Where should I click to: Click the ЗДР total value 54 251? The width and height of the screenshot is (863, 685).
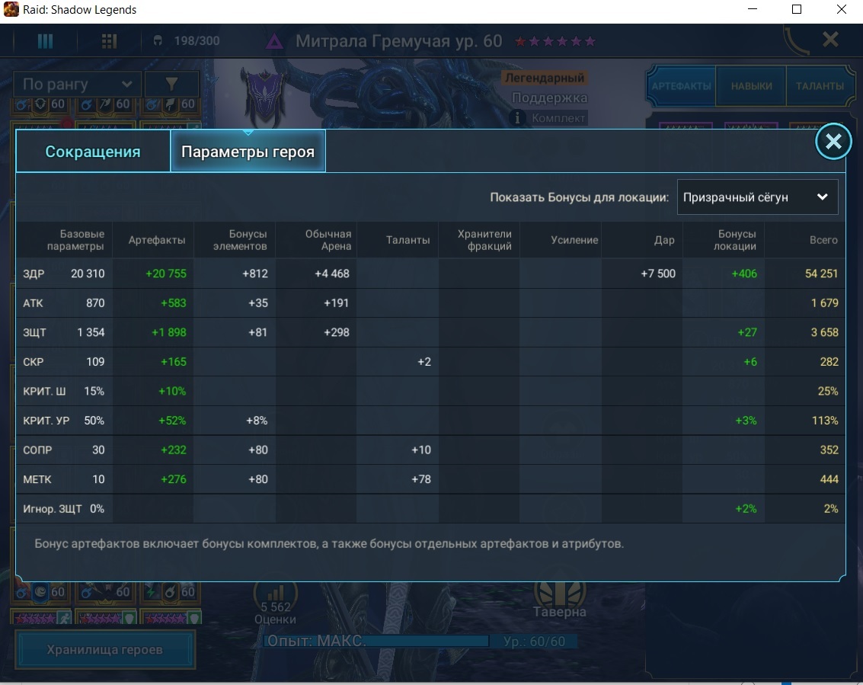821,274
